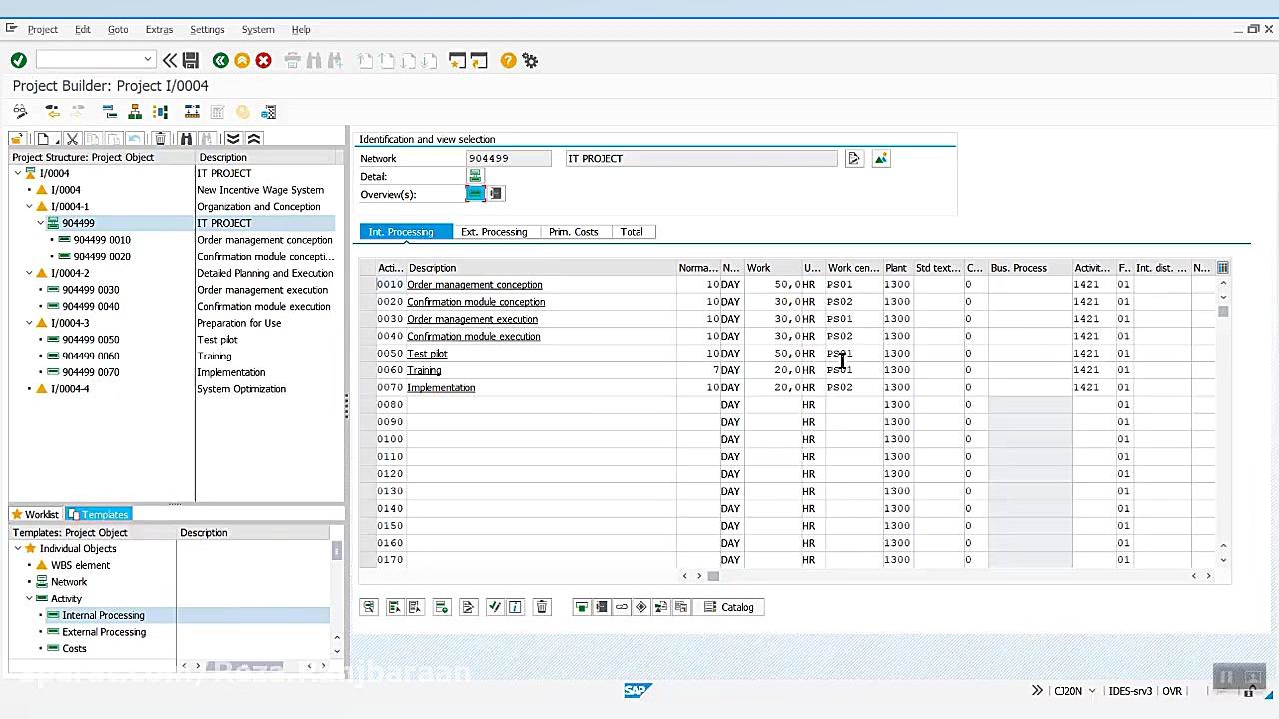Open the Extras menu
This screenshot has width=1279, height=719.
[159, 30]
